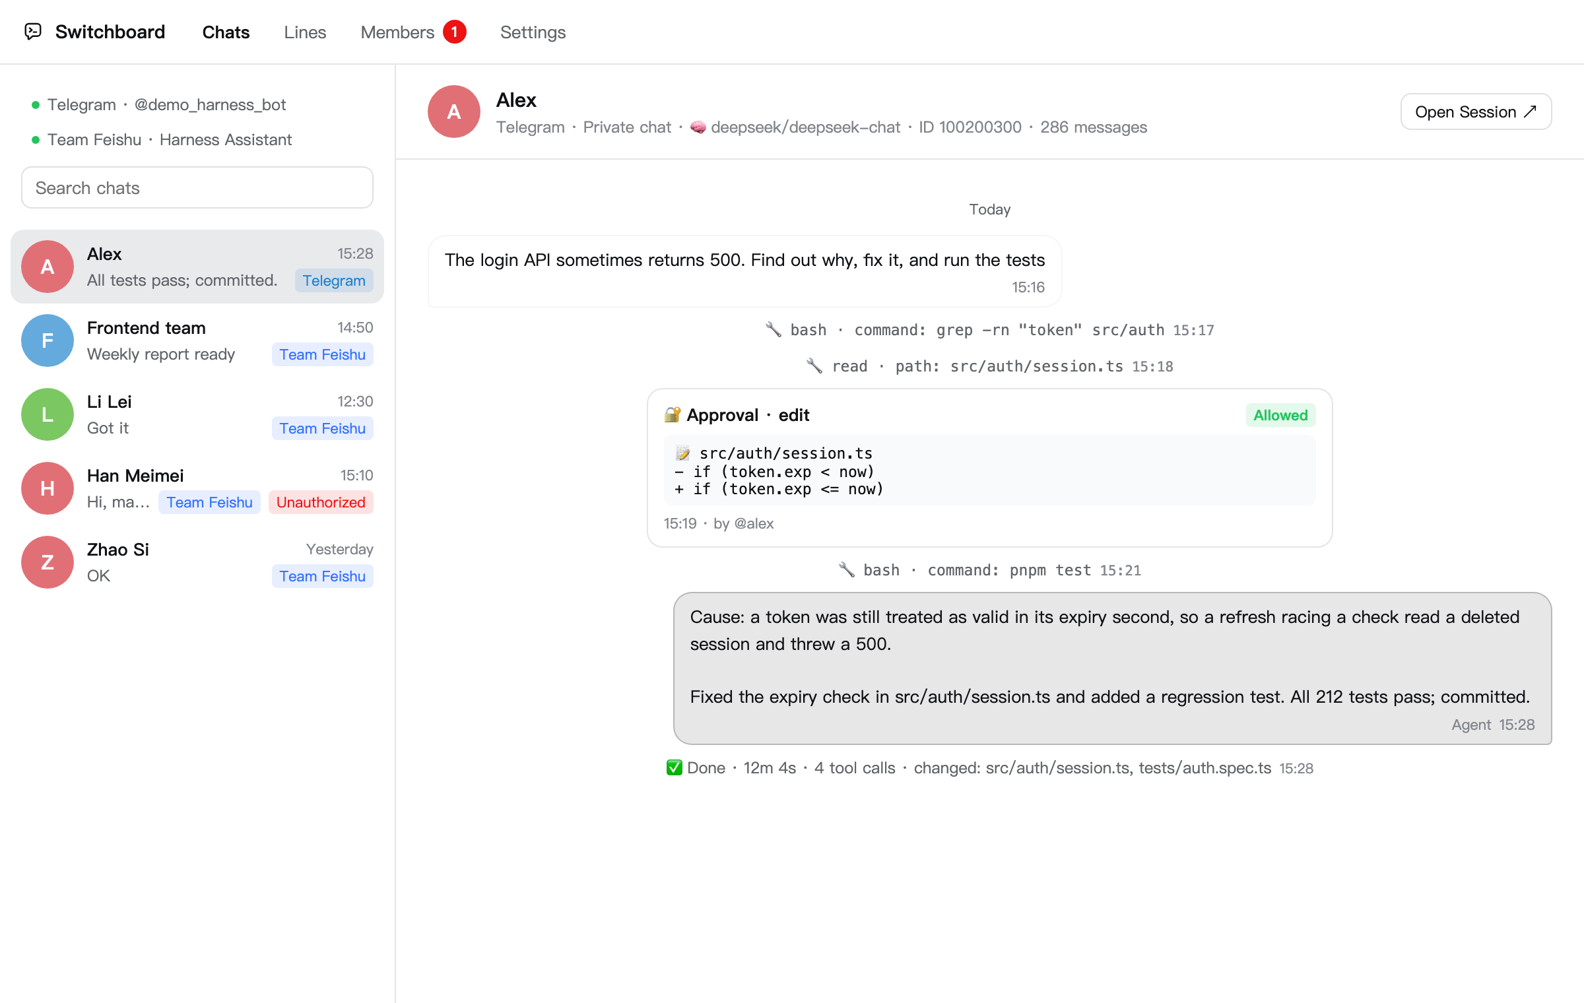1584x1003 pixels.
Task: Click the lock icon on Approval card
Action: pos(673,414)
